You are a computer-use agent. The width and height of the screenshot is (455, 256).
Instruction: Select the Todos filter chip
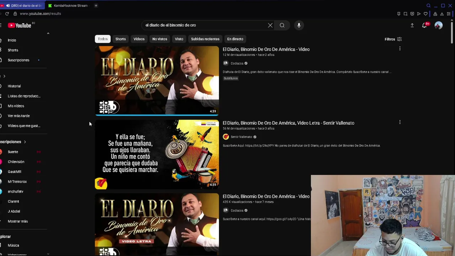(103, 39)
